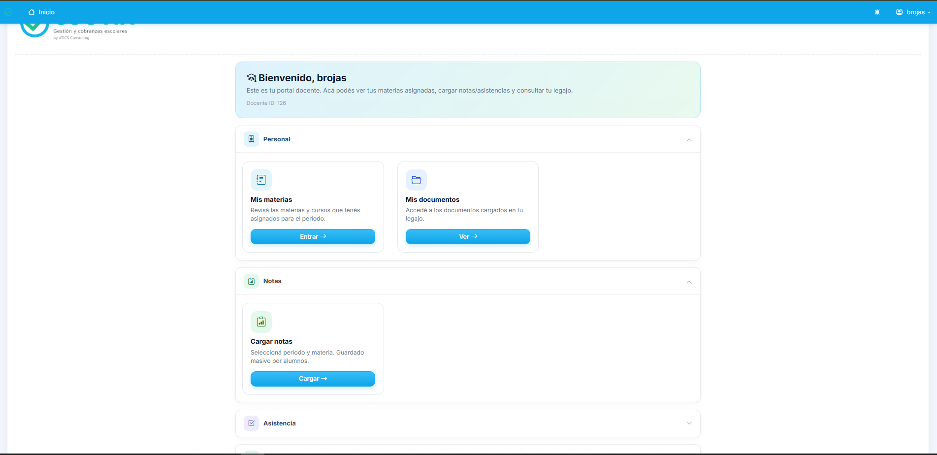Click the Mis documentos folder icon

coord(416,180)
